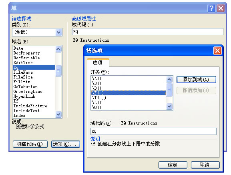Switch to the 选项 tab
This screenshot has height=175, width=231.
click(98, 62)
